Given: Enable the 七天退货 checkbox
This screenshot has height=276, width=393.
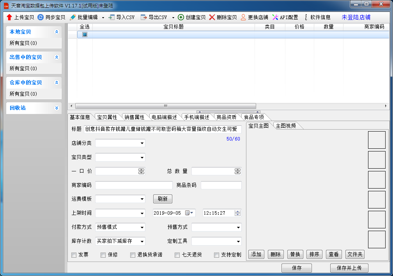Looking at the screenshot, I should click(177, 255).
